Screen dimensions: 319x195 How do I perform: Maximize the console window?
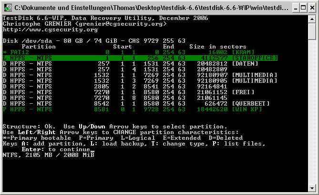point(303,8)
